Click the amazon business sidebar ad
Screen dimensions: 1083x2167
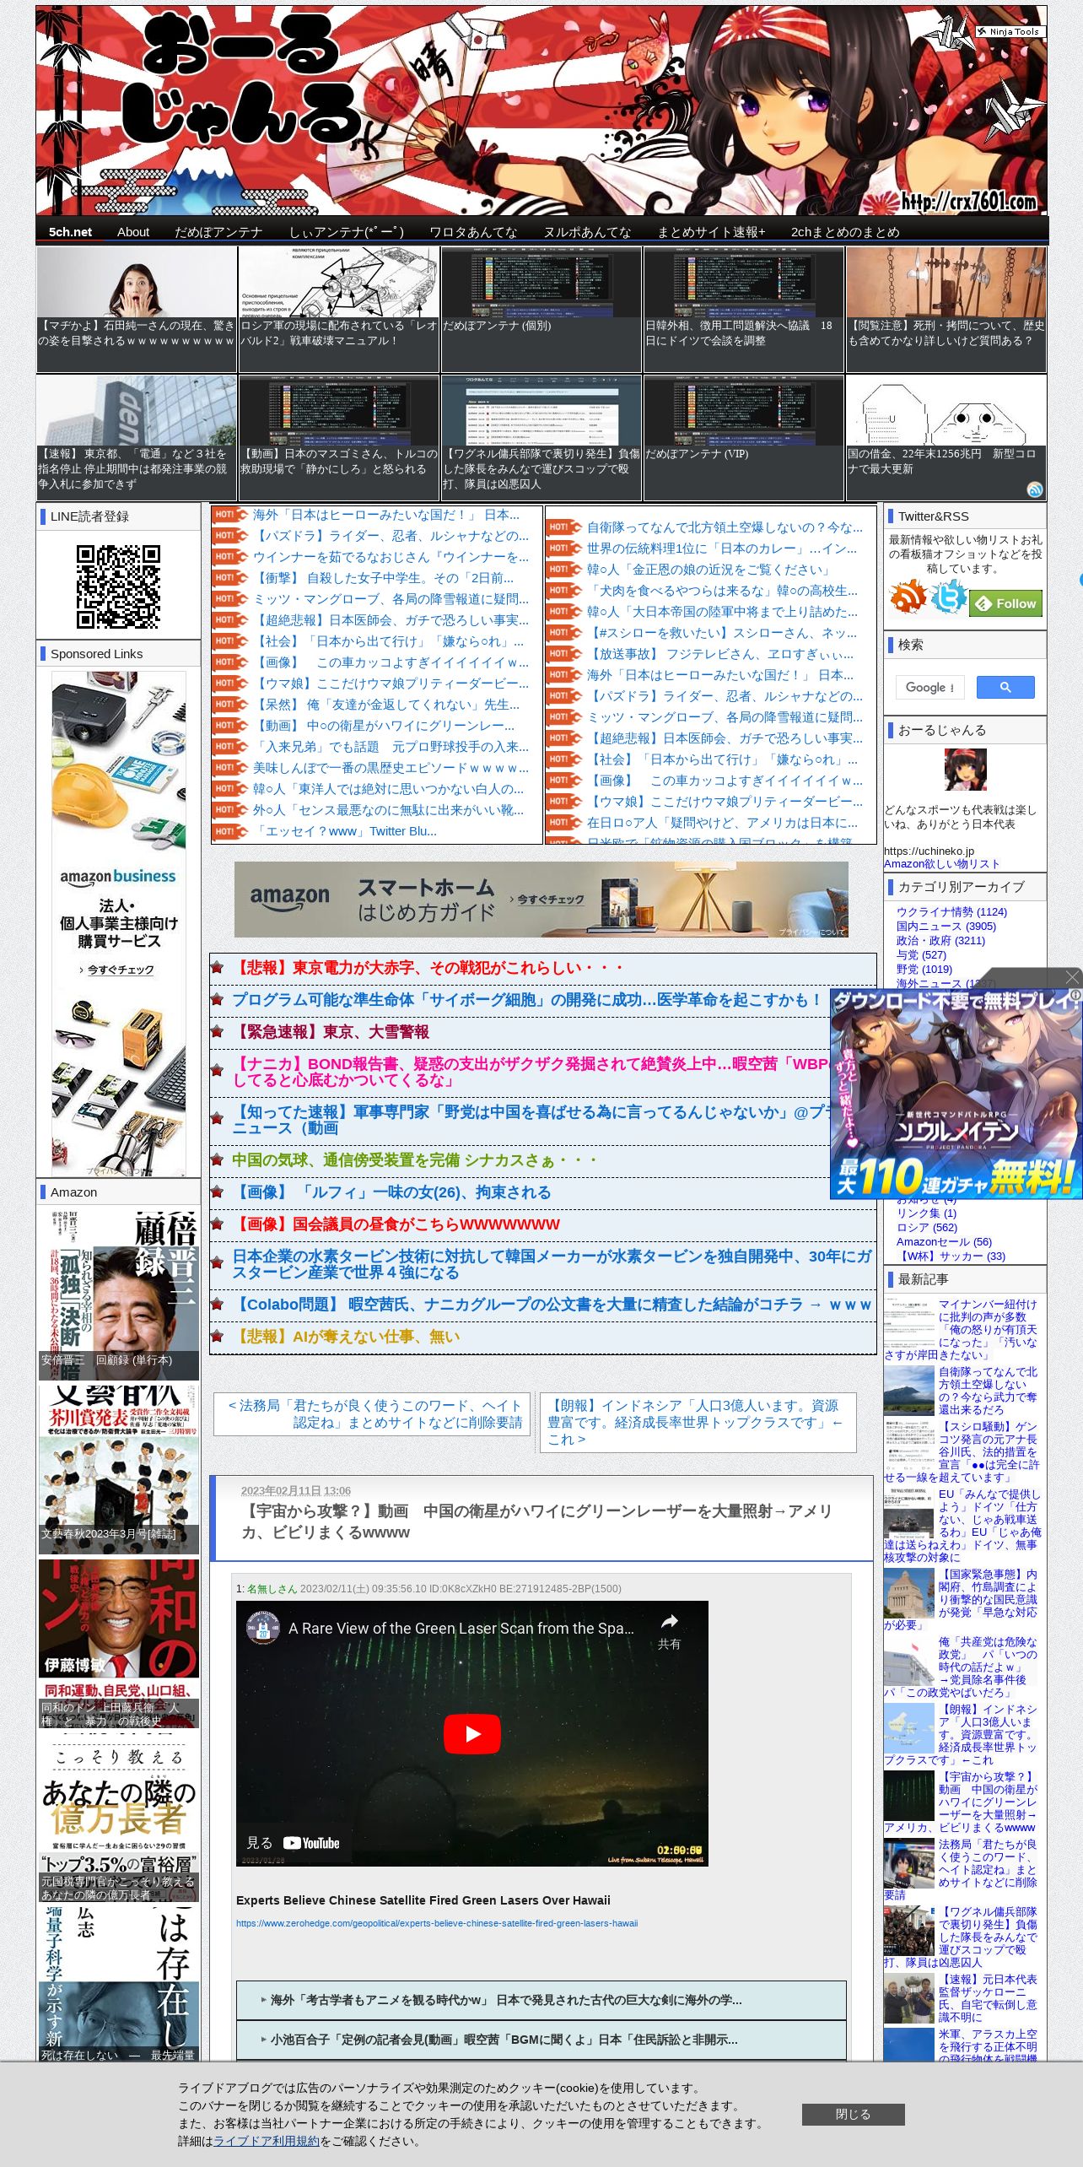(119, 924)
